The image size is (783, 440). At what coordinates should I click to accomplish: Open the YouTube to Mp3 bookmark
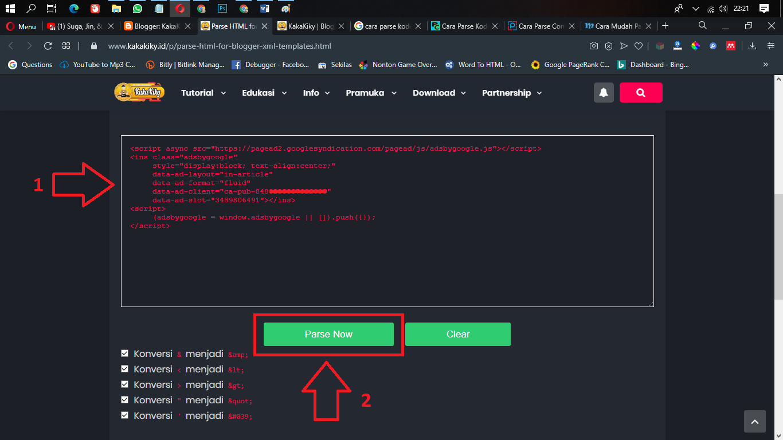click(97, 65)
